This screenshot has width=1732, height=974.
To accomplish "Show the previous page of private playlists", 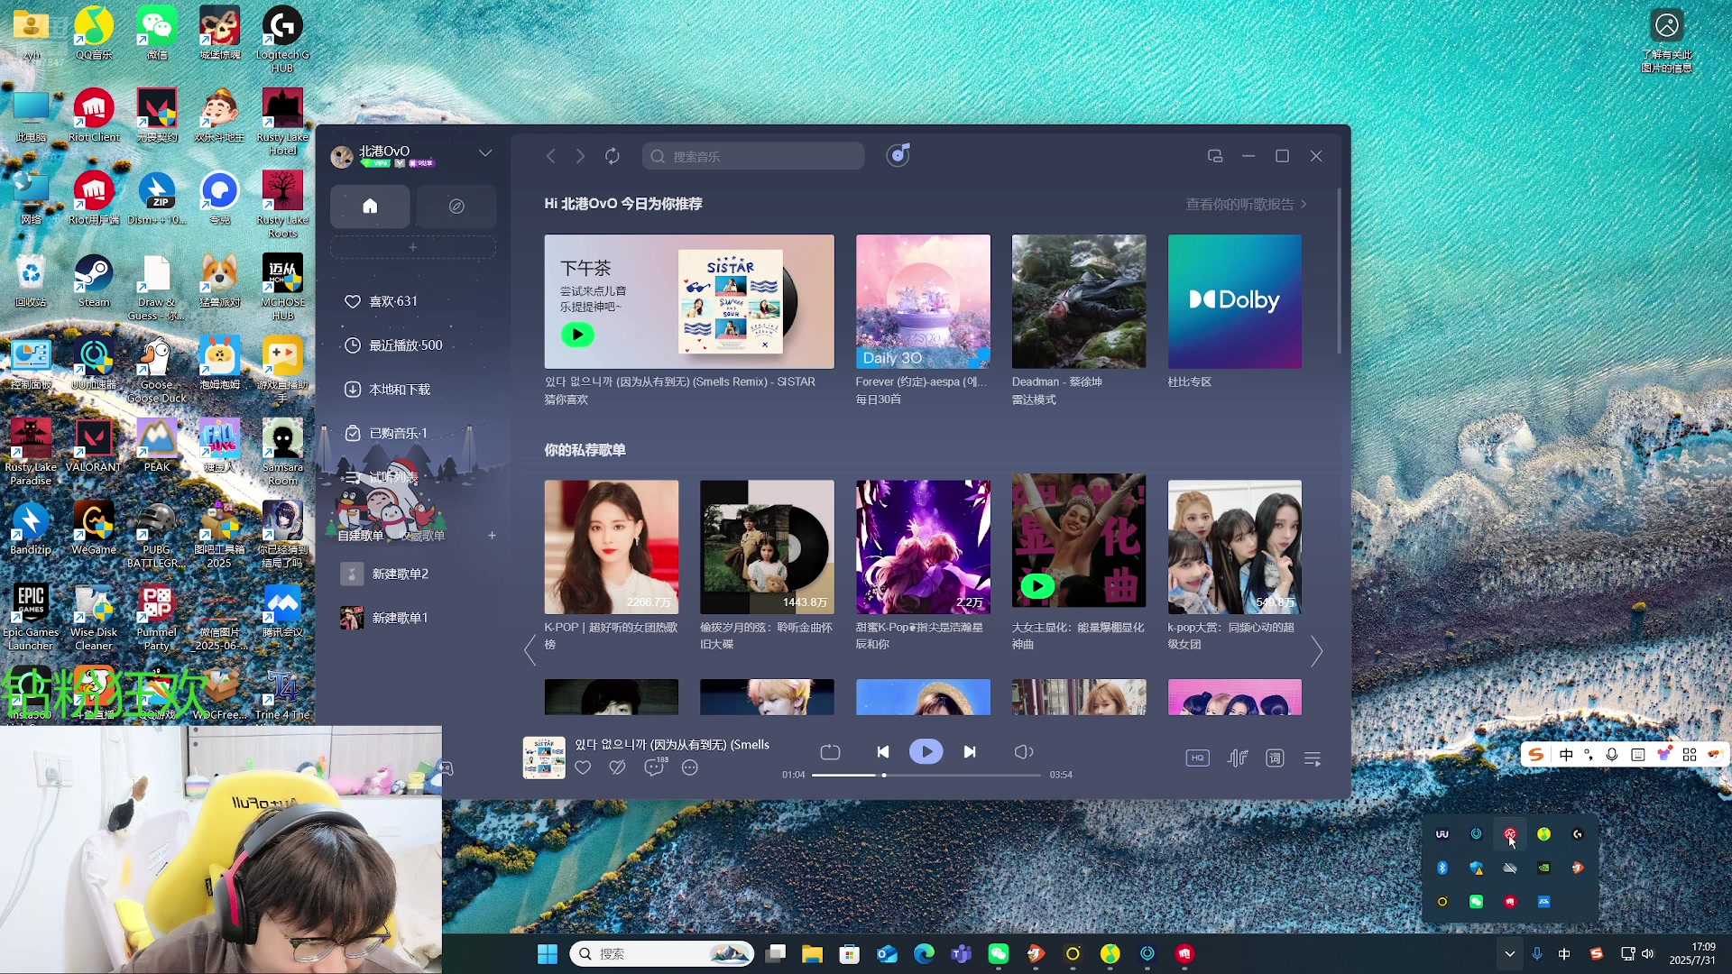I will coord(530,651).
